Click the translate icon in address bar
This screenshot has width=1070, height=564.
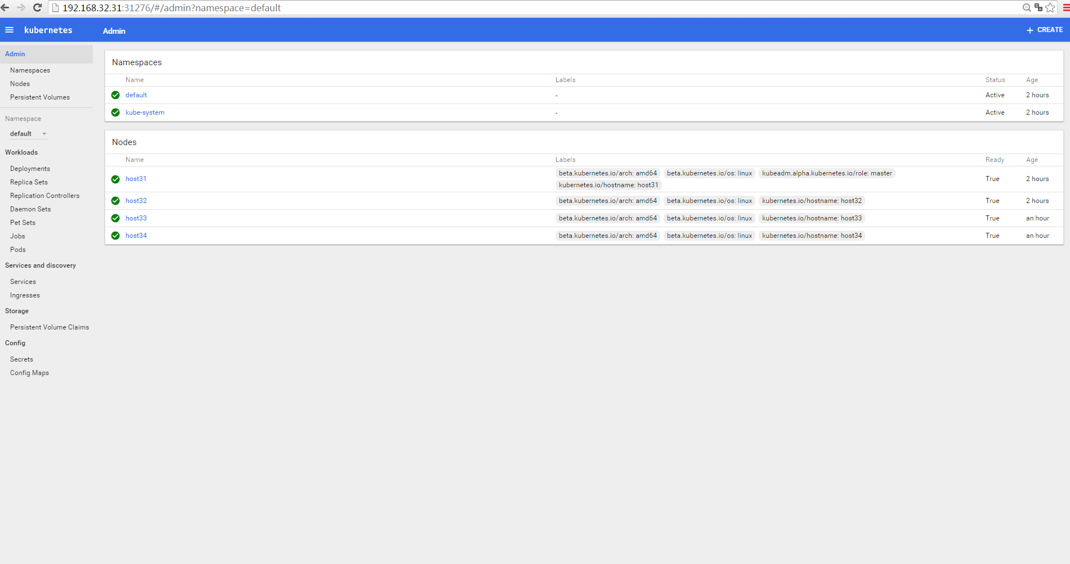1038,7
